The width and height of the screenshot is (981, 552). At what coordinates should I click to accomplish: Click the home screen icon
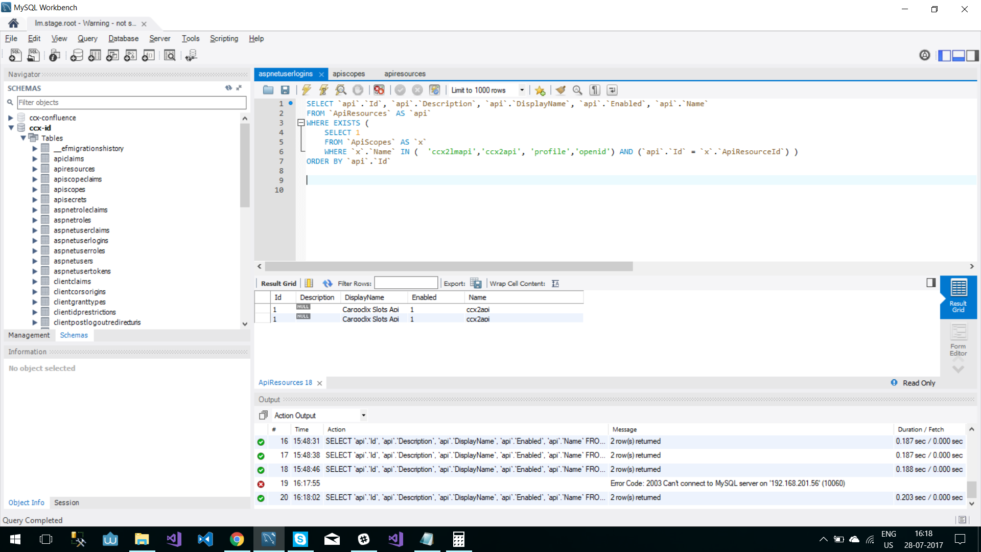coord(14,23)
